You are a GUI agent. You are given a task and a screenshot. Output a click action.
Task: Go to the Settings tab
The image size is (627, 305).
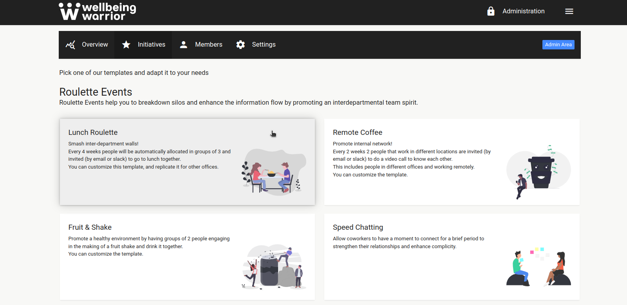pyautogui.click(x=264, y=45)
